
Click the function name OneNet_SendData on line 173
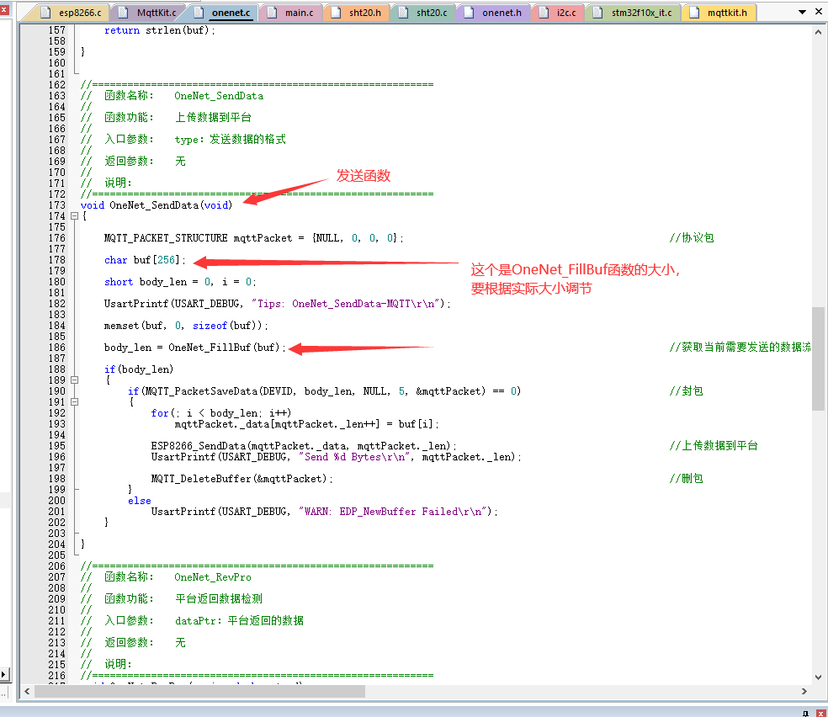154,205
